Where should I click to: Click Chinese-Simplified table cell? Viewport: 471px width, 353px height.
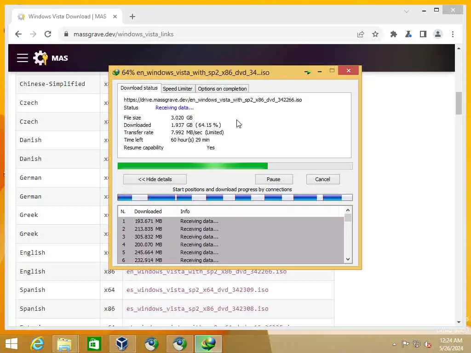(x=58, y=84)
